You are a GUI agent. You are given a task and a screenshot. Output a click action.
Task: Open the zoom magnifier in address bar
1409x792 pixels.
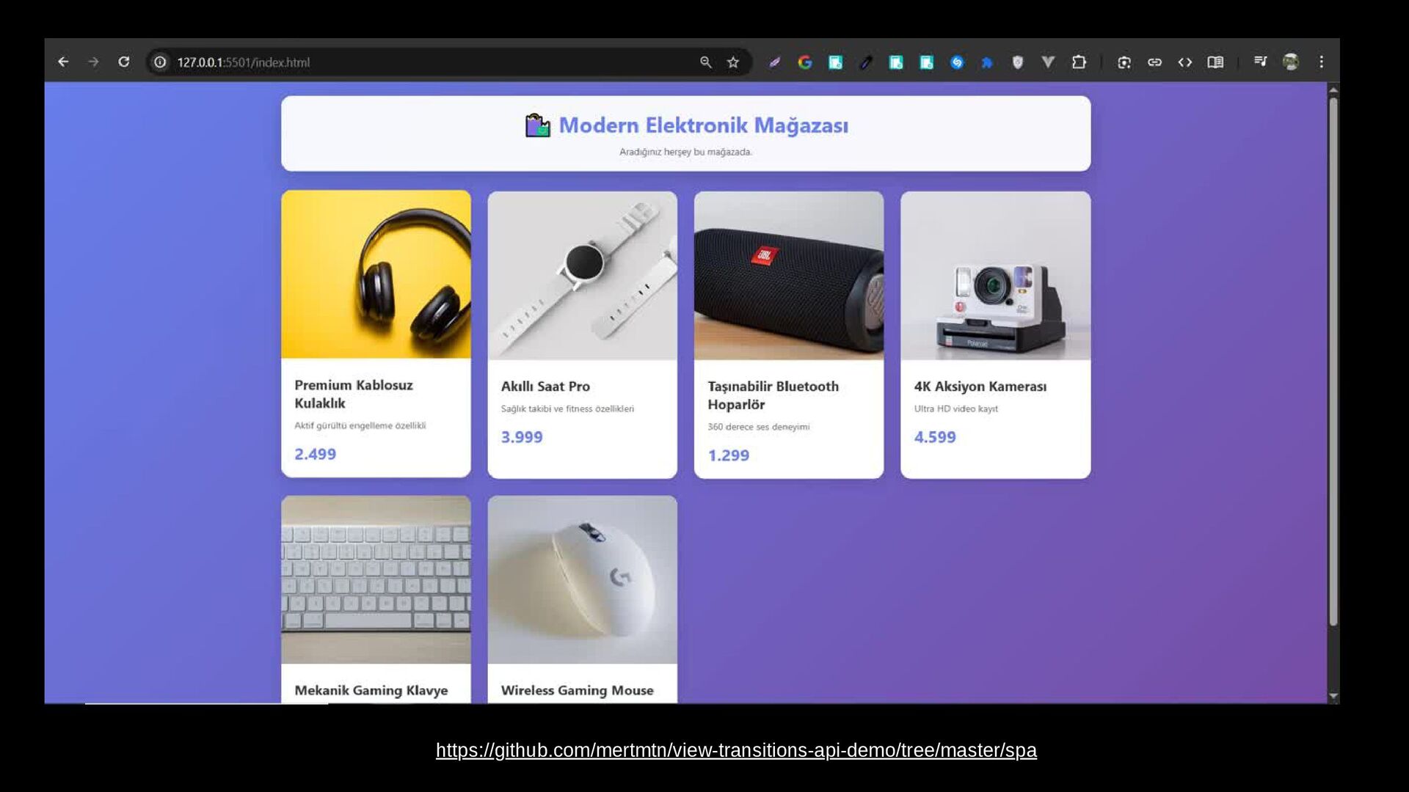pyautogui.click(x=706, y=62)
